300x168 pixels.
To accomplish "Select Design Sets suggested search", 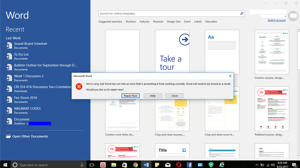I will click(x=173, y=21).
